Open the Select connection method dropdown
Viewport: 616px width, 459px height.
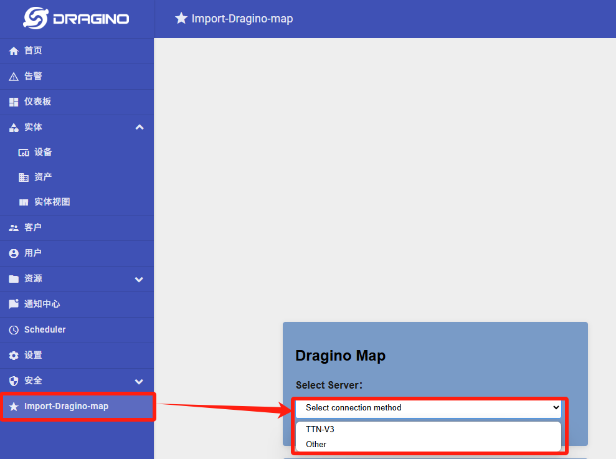429,408
